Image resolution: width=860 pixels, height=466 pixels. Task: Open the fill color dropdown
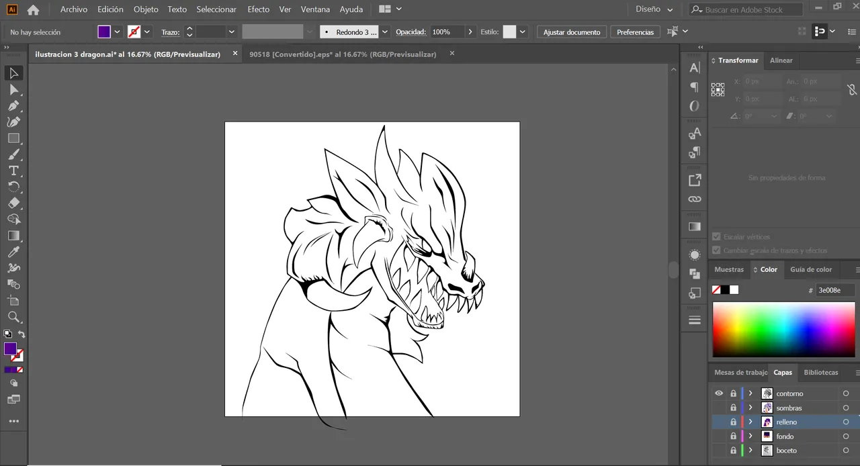click(x=117, y=32)
